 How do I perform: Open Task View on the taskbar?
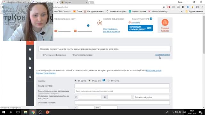tap(18, 112)
